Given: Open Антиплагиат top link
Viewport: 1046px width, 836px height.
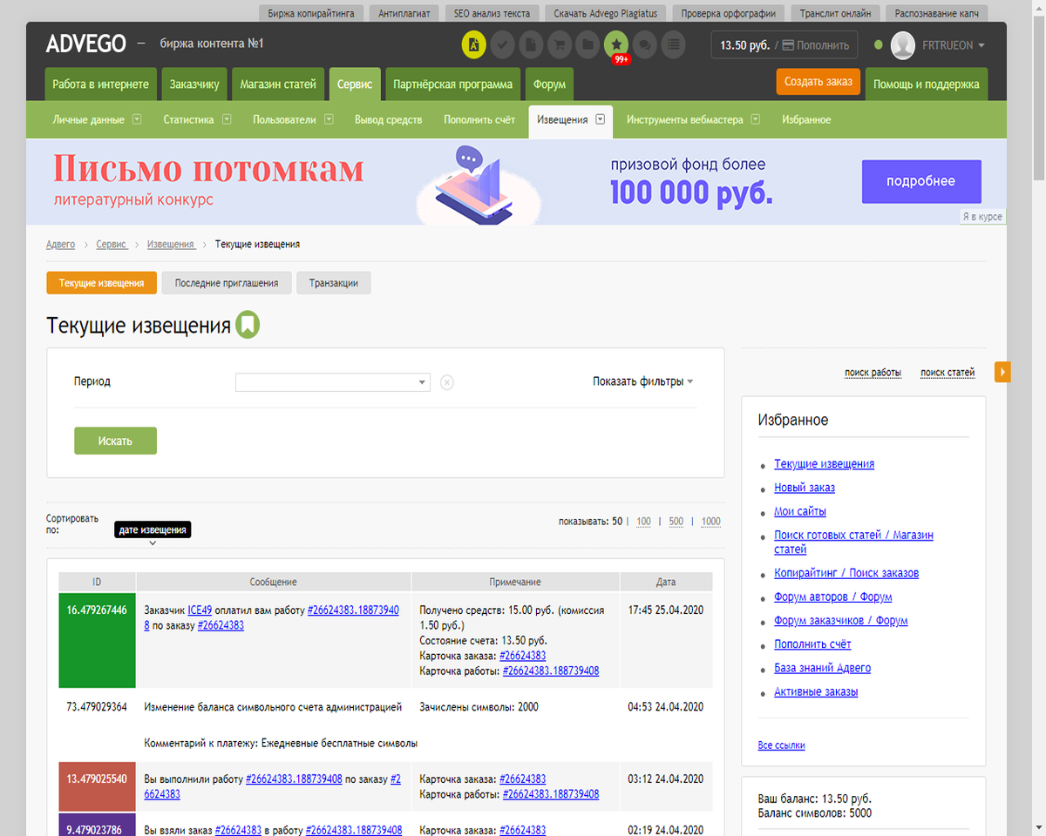Looking at the screenshot, I should (404, 13).
